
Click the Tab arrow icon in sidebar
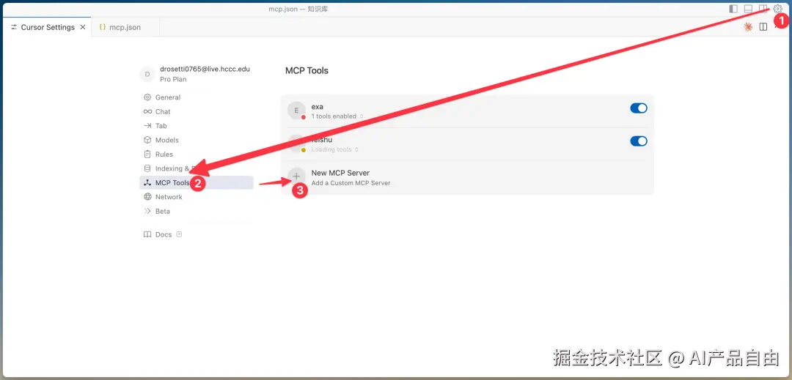tap(147, 125)
